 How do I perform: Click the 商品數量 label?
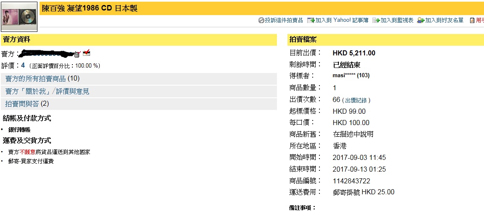tap(305, 88)
